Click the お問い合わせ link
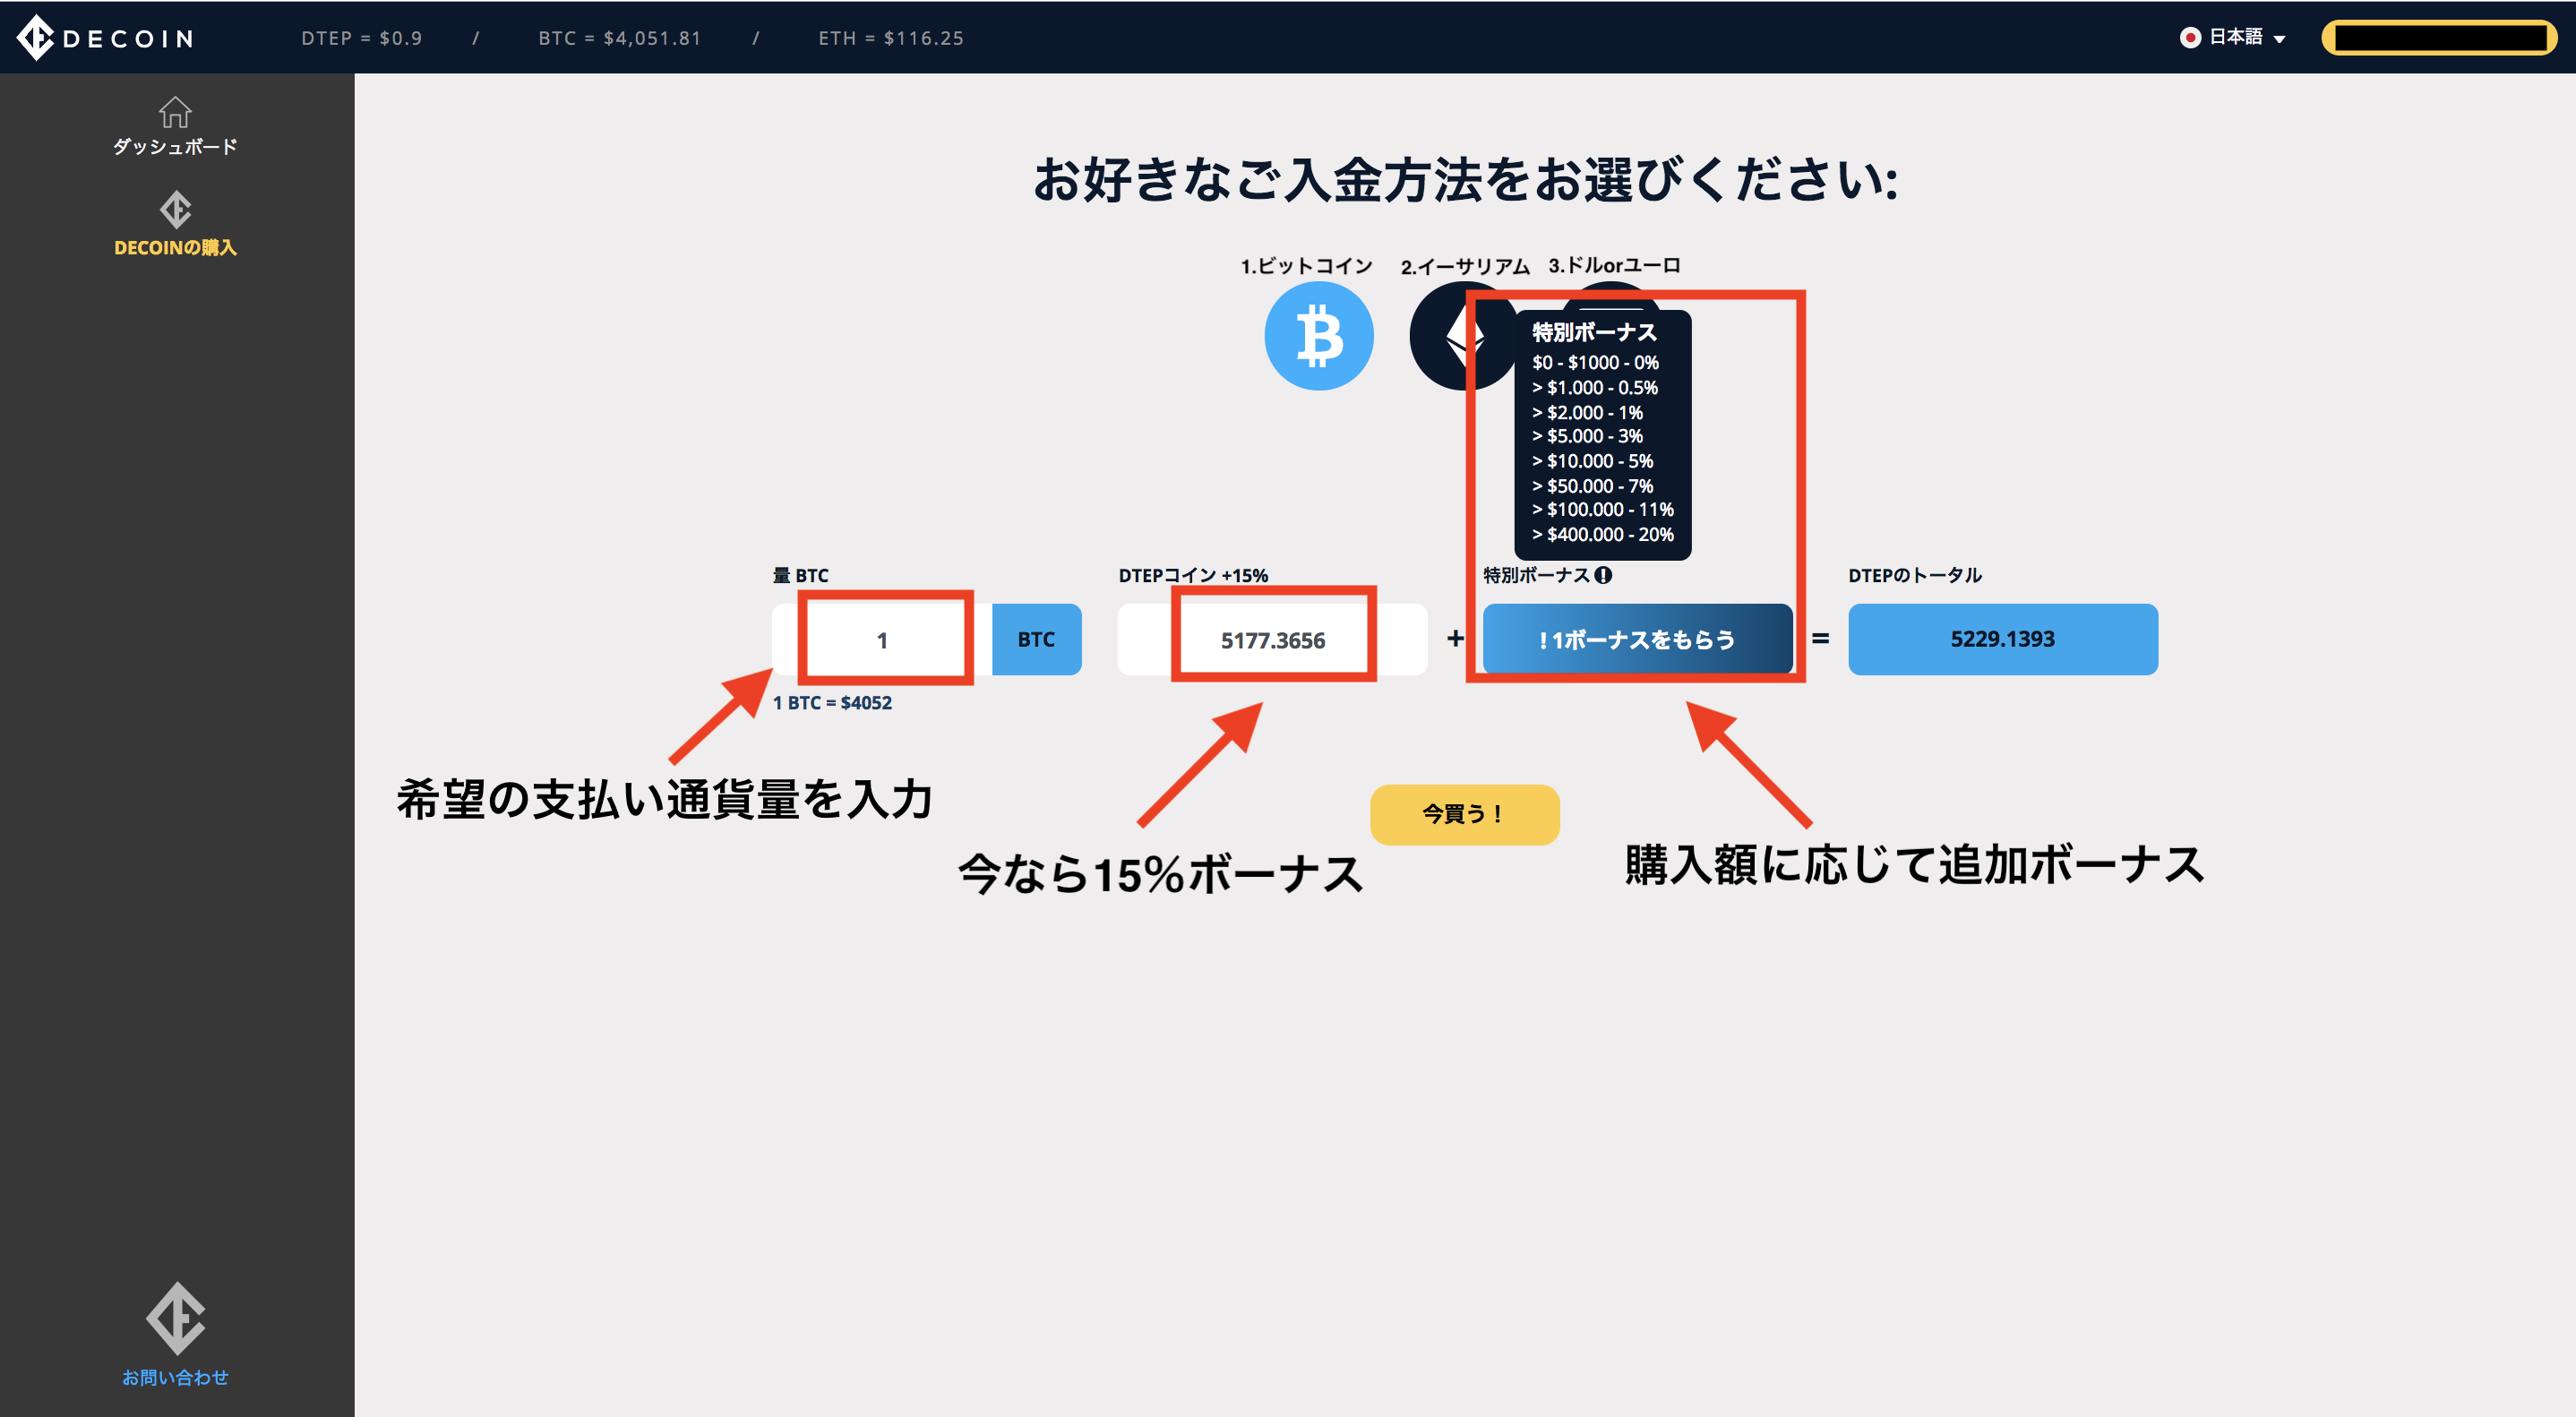 coord(175,1378)
